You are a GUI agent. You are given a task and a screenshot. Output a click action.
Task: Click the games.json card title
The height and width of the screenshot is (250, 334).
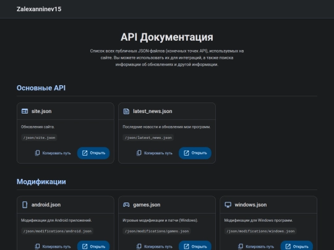click(x=147, y=205)
